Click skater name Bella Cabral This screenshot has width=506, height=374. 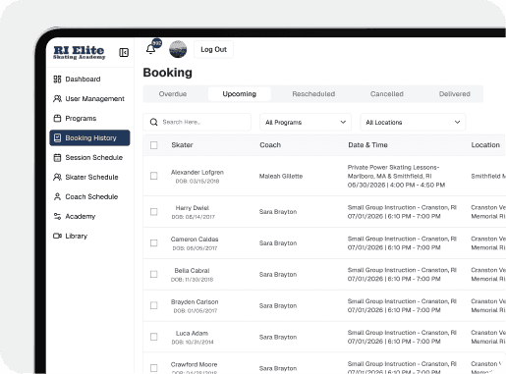click(192, 271)
